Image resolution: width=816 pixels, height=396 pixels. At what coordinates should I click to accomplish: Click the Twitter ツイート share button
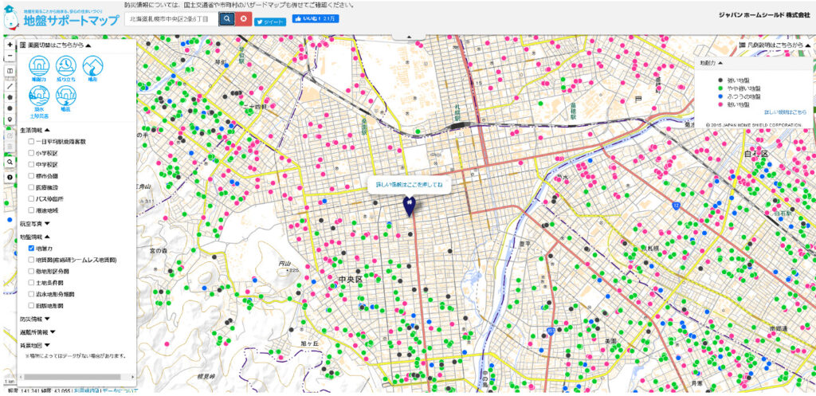(x=270, y=22)
